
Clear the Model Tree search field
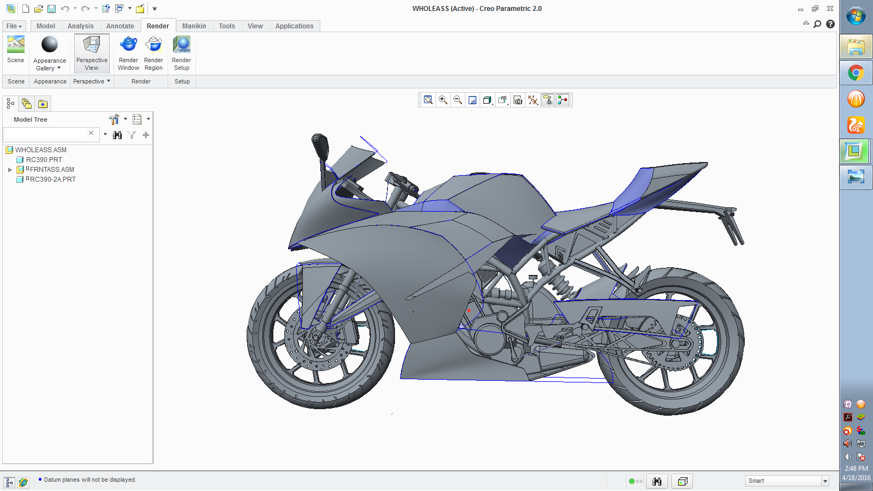coord(91,133)
